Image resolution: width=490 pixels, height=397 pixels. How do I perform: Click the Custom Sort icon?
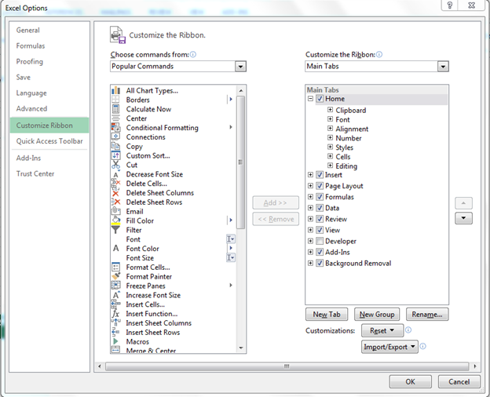115,155
